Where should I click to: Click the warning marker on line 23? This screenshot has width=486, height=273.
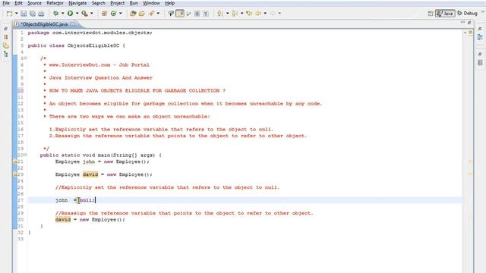click(15, 174)
